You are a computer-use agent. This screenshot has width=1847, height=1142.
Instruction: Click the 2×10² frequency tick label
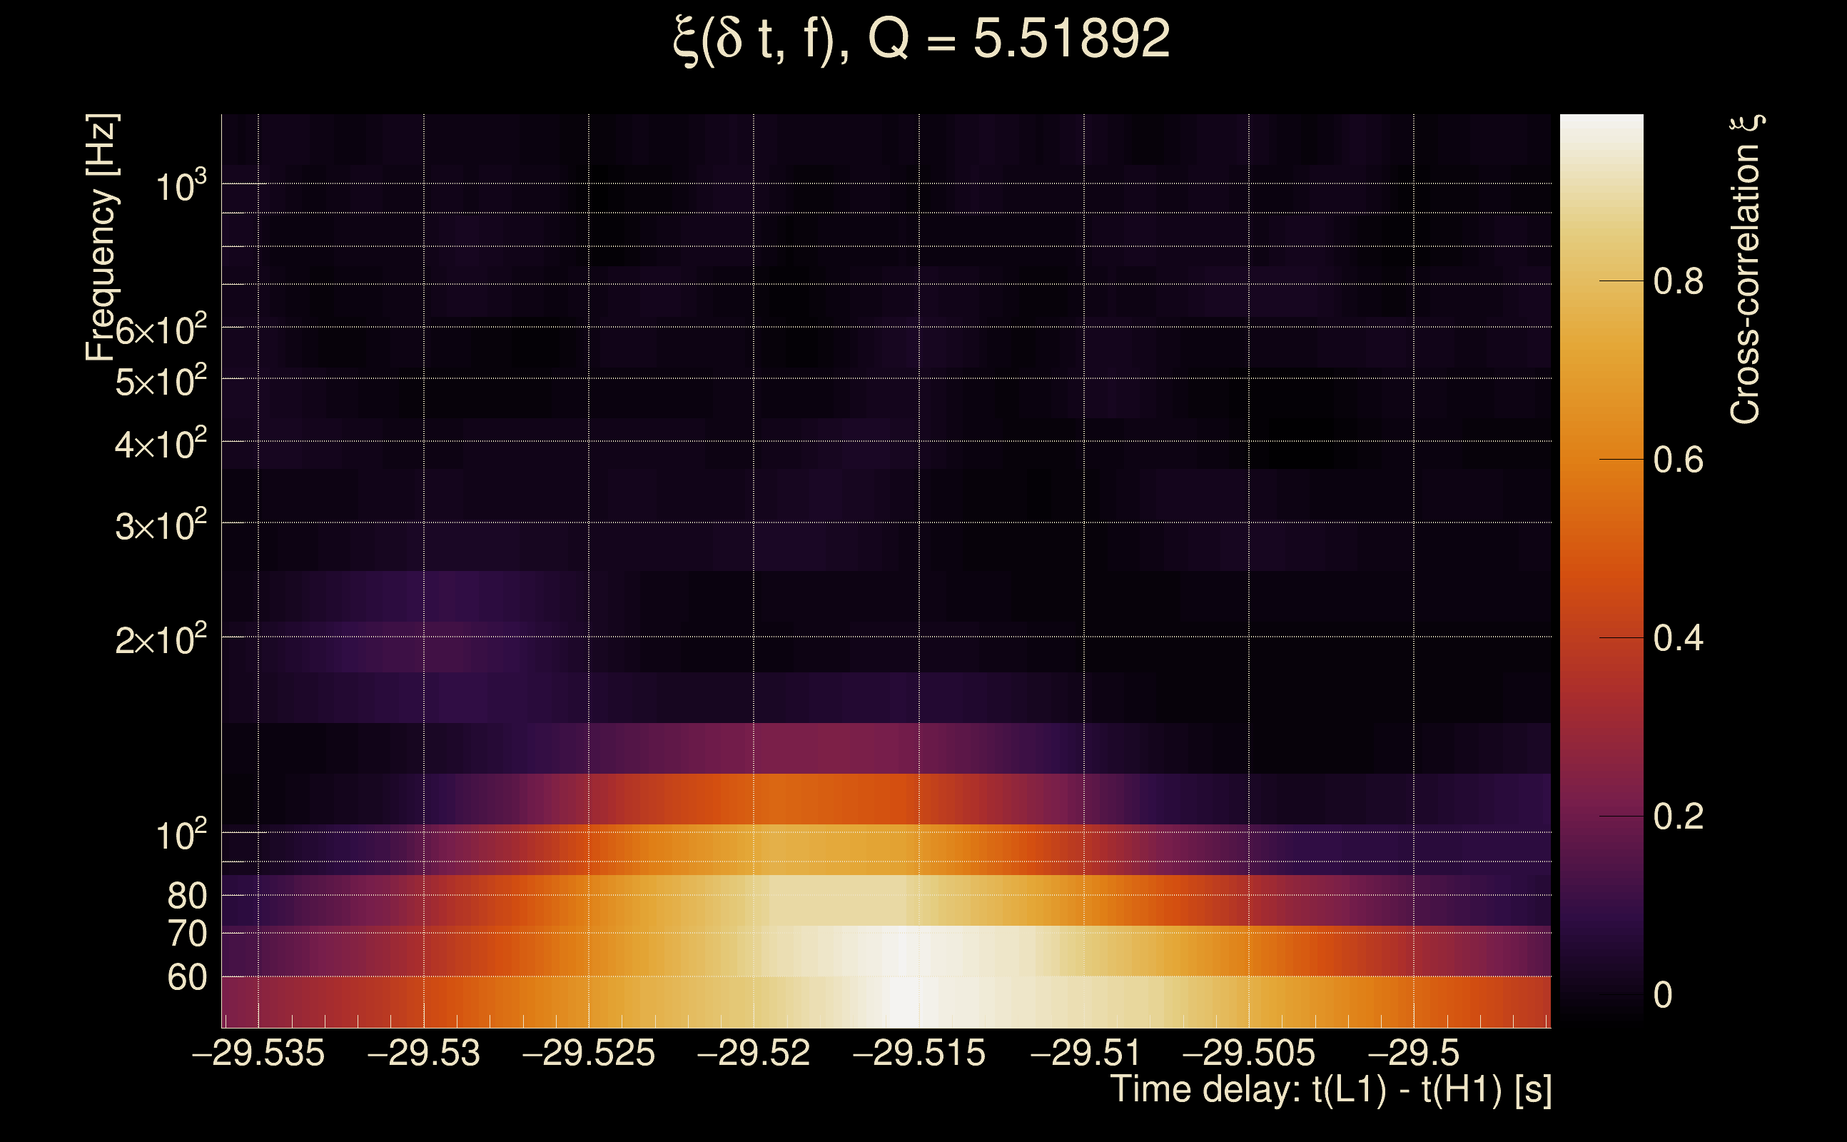tap(160, 640)
